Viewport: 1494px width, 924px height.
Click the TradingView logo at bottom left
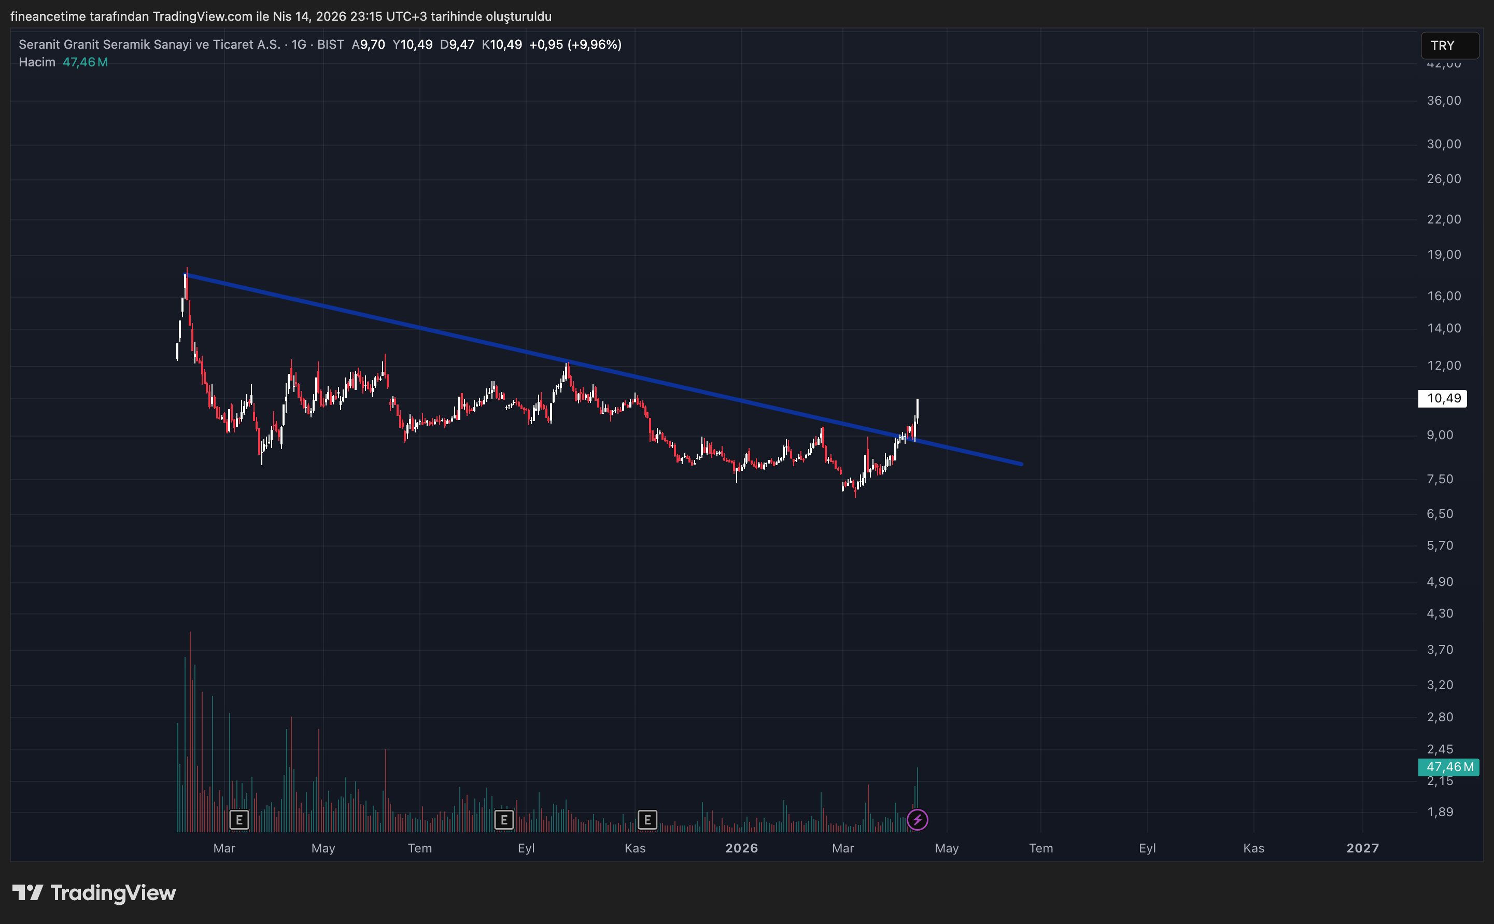point(94,893)
